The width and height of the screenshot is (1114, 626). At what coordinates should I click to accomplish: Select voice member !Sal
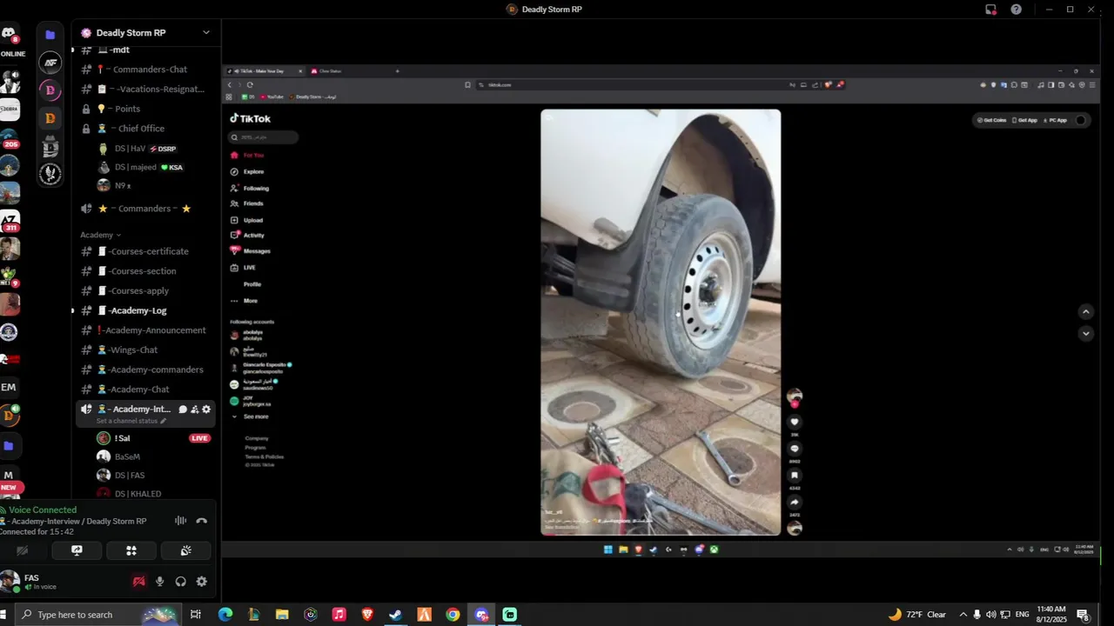click(x=122, y=438)
